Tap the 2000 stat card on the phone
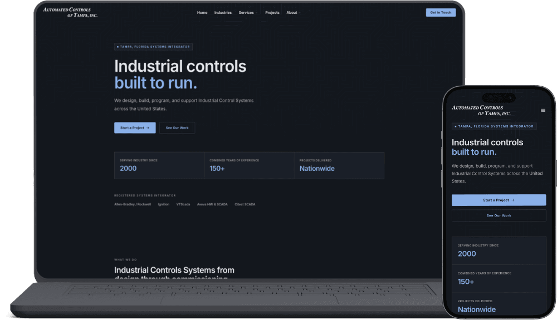Image resolution: width=557 pixels, height=320 pixels. pyautogui.click(x=499, y=250)
